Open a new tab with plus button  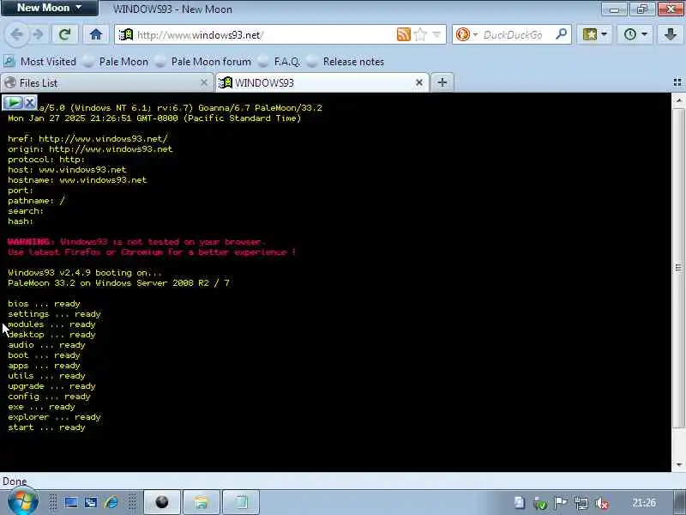click(x=442, y=82)
